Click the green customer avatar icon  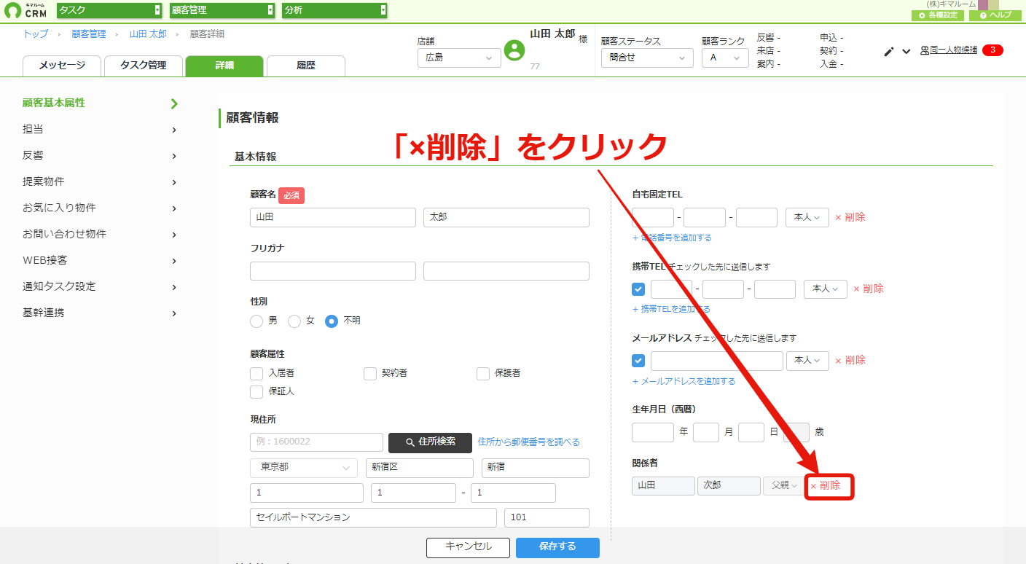click(514, 50)
